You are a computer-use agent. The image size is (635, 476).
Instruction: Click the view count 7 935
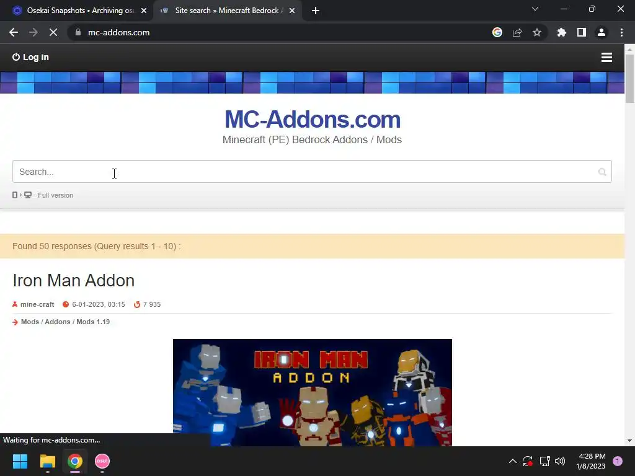(152, 304)
